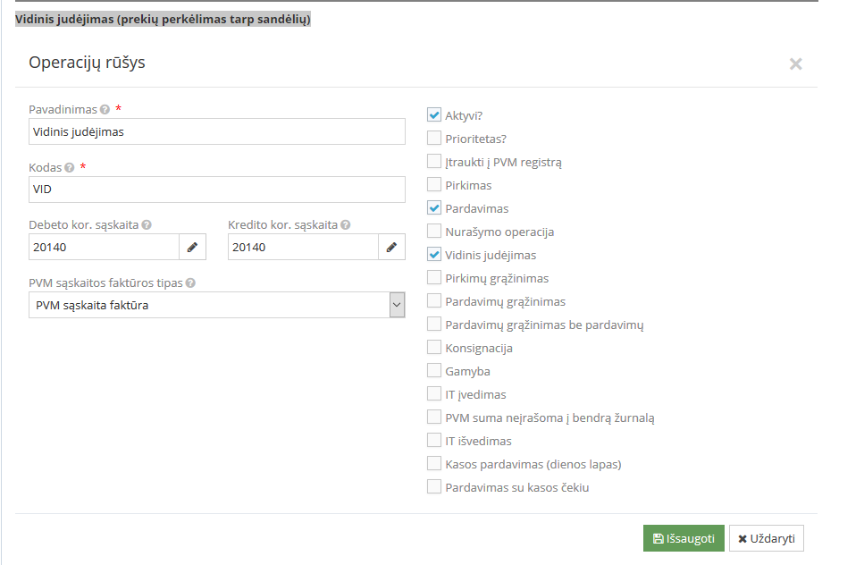This screenshot has width=864, height=565.
Task: Enable the Prioritetas? checkbox
Action: click(434, 139)
